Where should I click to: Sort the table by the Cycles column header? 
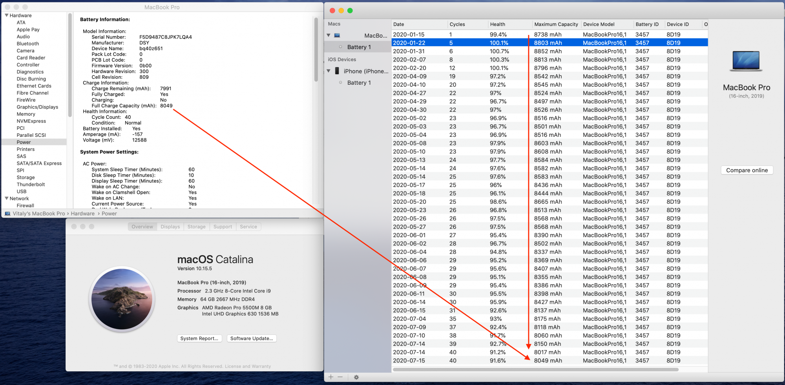(x=467, y=24)
